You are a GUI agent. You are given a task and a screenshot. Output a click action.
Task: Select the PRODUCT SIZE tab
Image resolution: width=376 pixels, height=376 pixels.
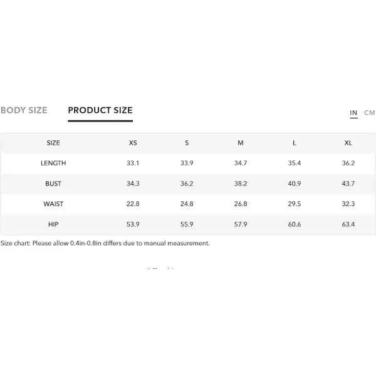click(100, 110)
